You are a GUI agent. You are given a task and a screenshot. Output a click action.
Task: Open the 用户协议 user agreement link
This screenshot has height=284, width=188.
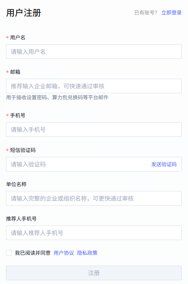click(64, 253)
